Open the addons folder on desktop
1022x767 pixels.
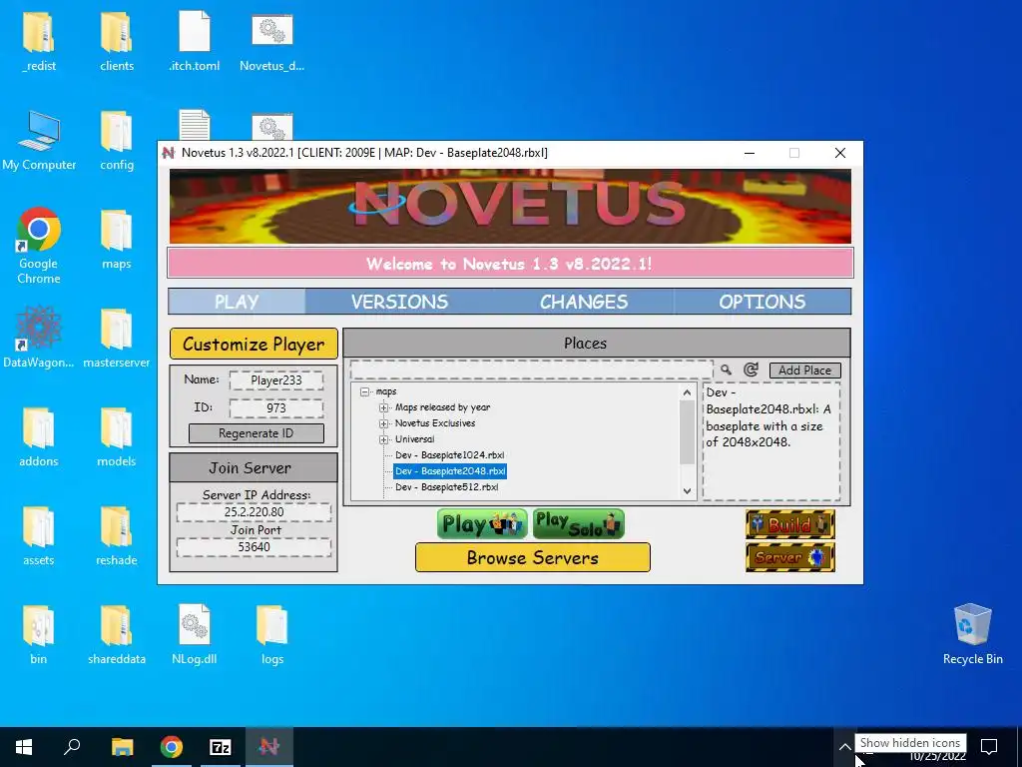(39, 437)
